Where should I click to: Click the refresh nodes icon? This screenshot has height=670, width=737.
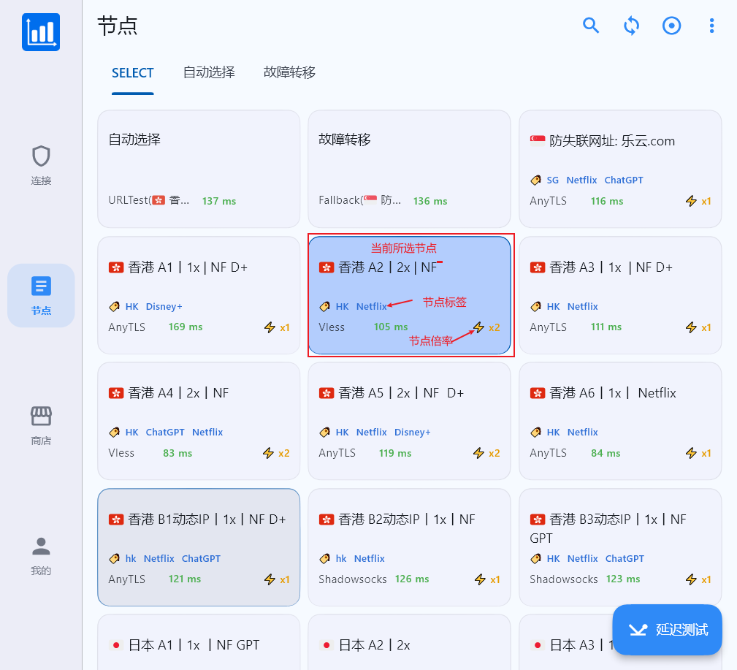pos(631,26)
